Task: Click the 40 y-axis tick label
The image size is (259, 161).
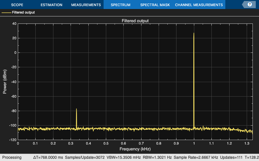Action: tap(14, 24)
